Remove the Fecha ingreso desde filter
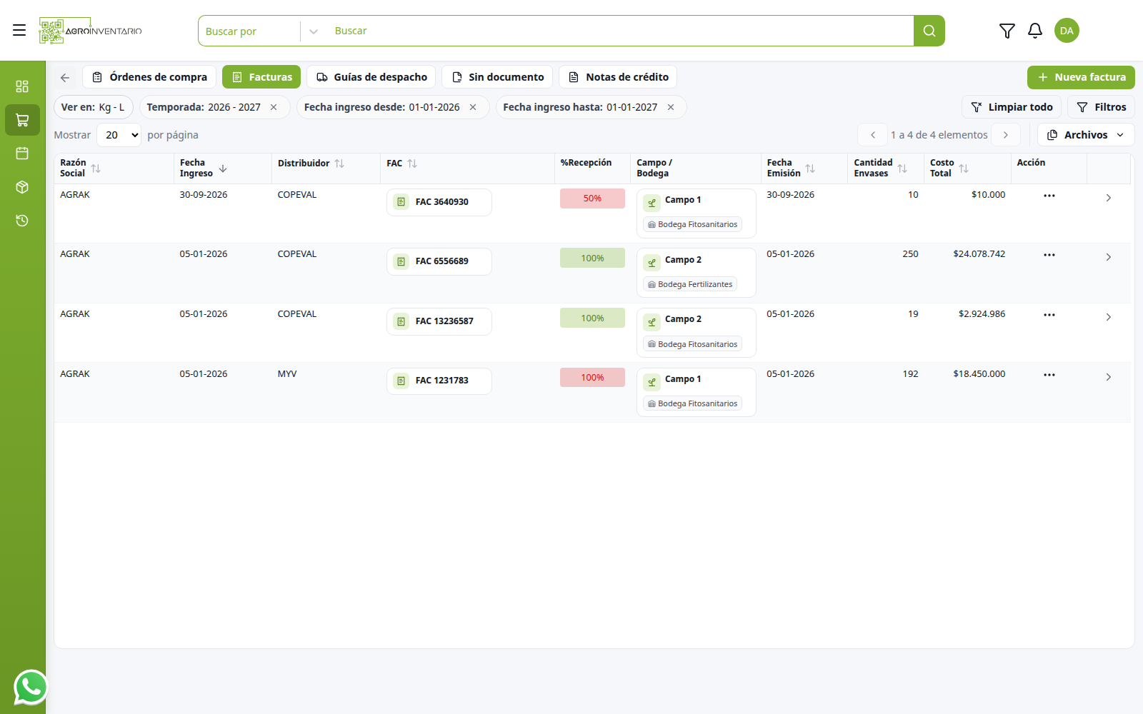 (473, 107)
